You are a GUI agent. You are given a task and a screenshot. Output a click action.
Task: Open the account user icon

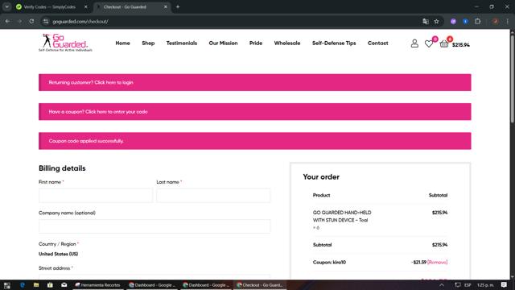(414, 43)
